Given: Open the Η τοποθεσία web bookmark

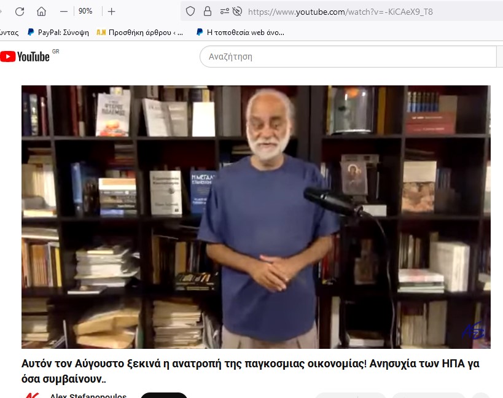Looking at the screenshot, I should coord(240,33).
